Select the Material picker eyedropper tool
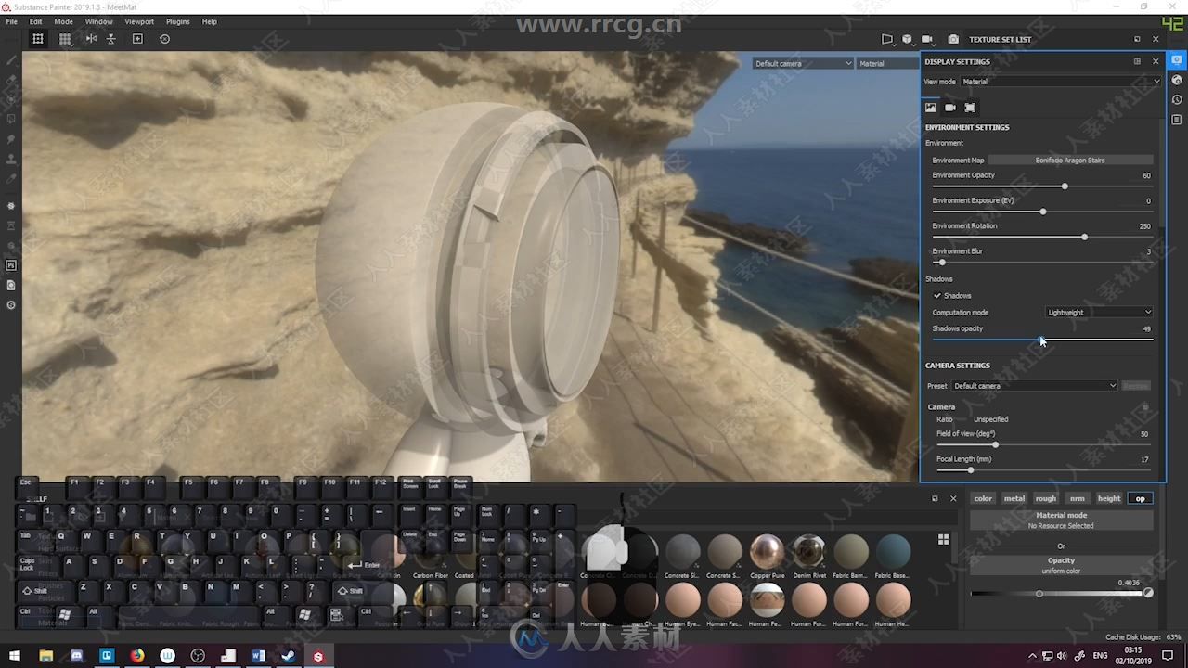Viewport: 1188px width, 668px height. (11, 179)
